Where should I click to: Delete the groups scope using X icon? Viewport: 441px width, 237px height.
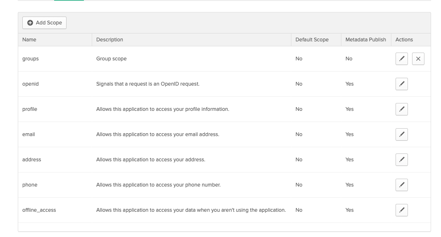(418, 59)
